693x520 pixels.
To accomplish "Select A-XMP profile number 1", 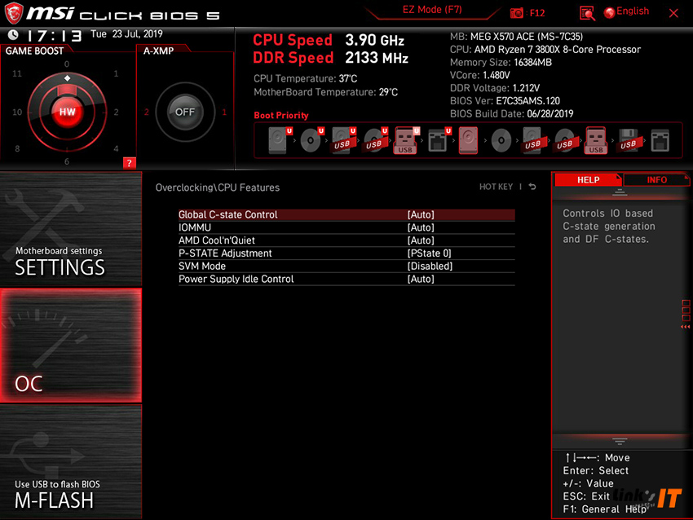I will point(224,112).
